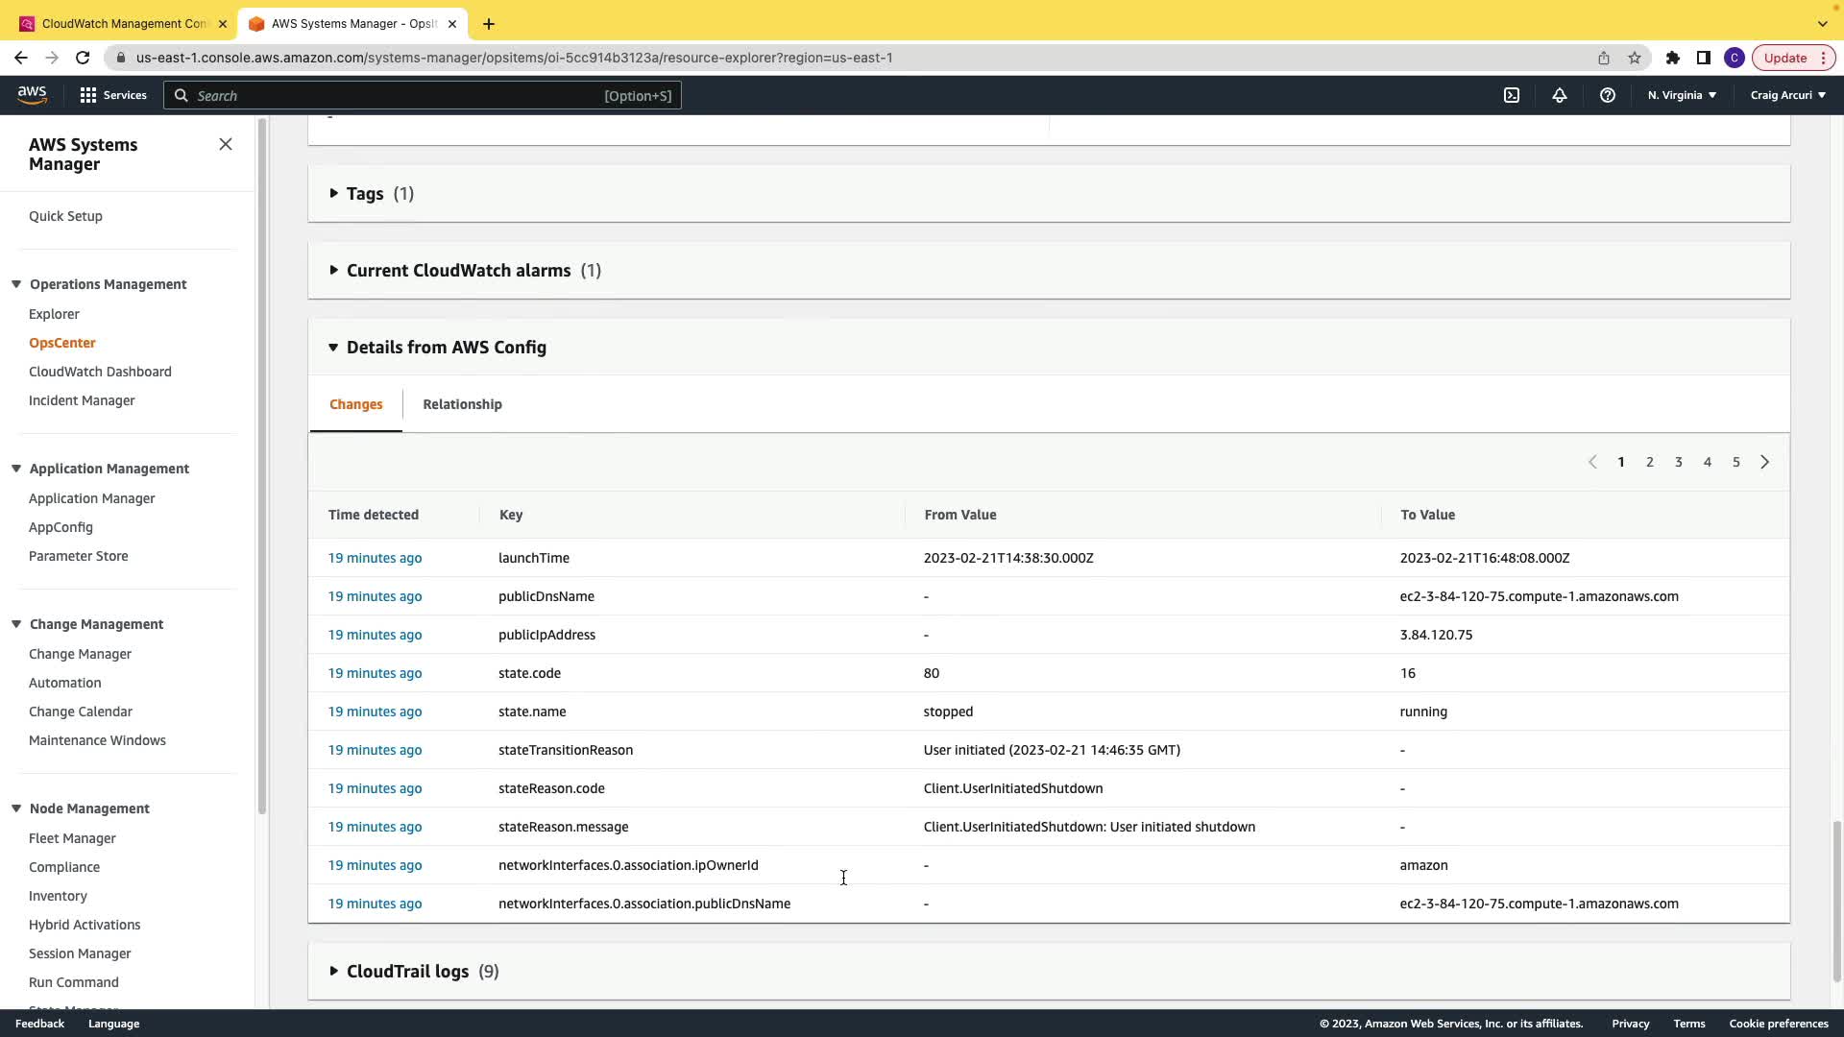Bookmark page with star icon
1844x1037 pixels.
[x=1635, y=58]
